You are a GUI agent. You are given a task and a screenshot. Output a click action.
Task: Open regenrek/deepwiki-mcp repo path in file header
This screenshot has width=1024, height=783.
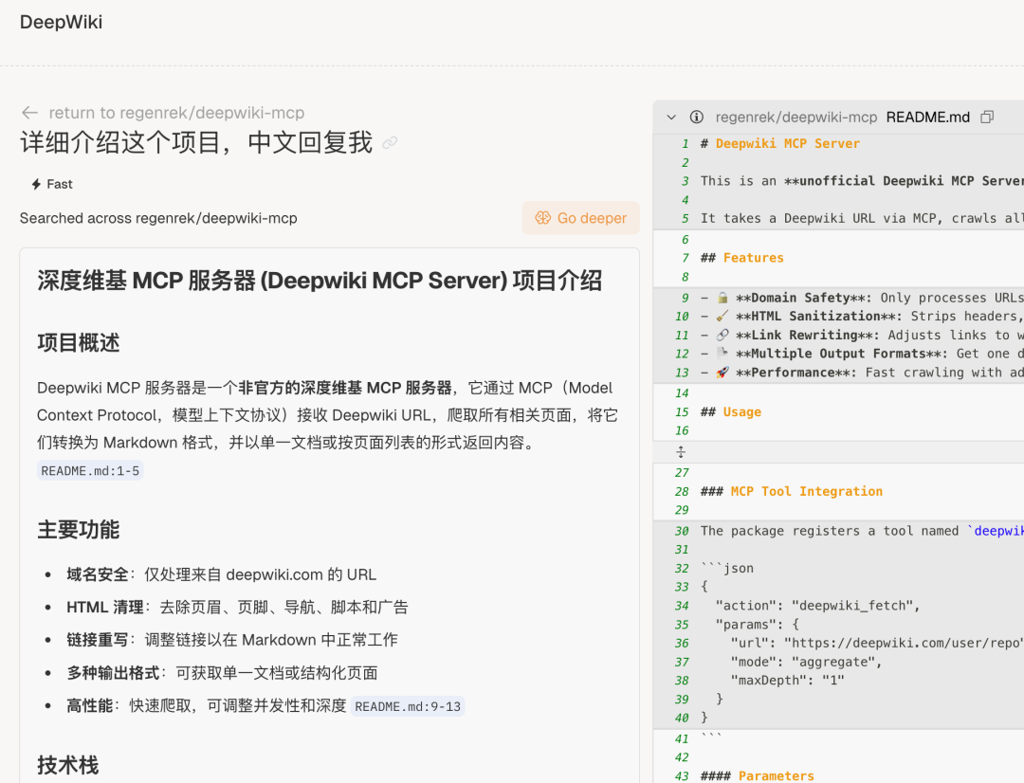coord(796,118)
